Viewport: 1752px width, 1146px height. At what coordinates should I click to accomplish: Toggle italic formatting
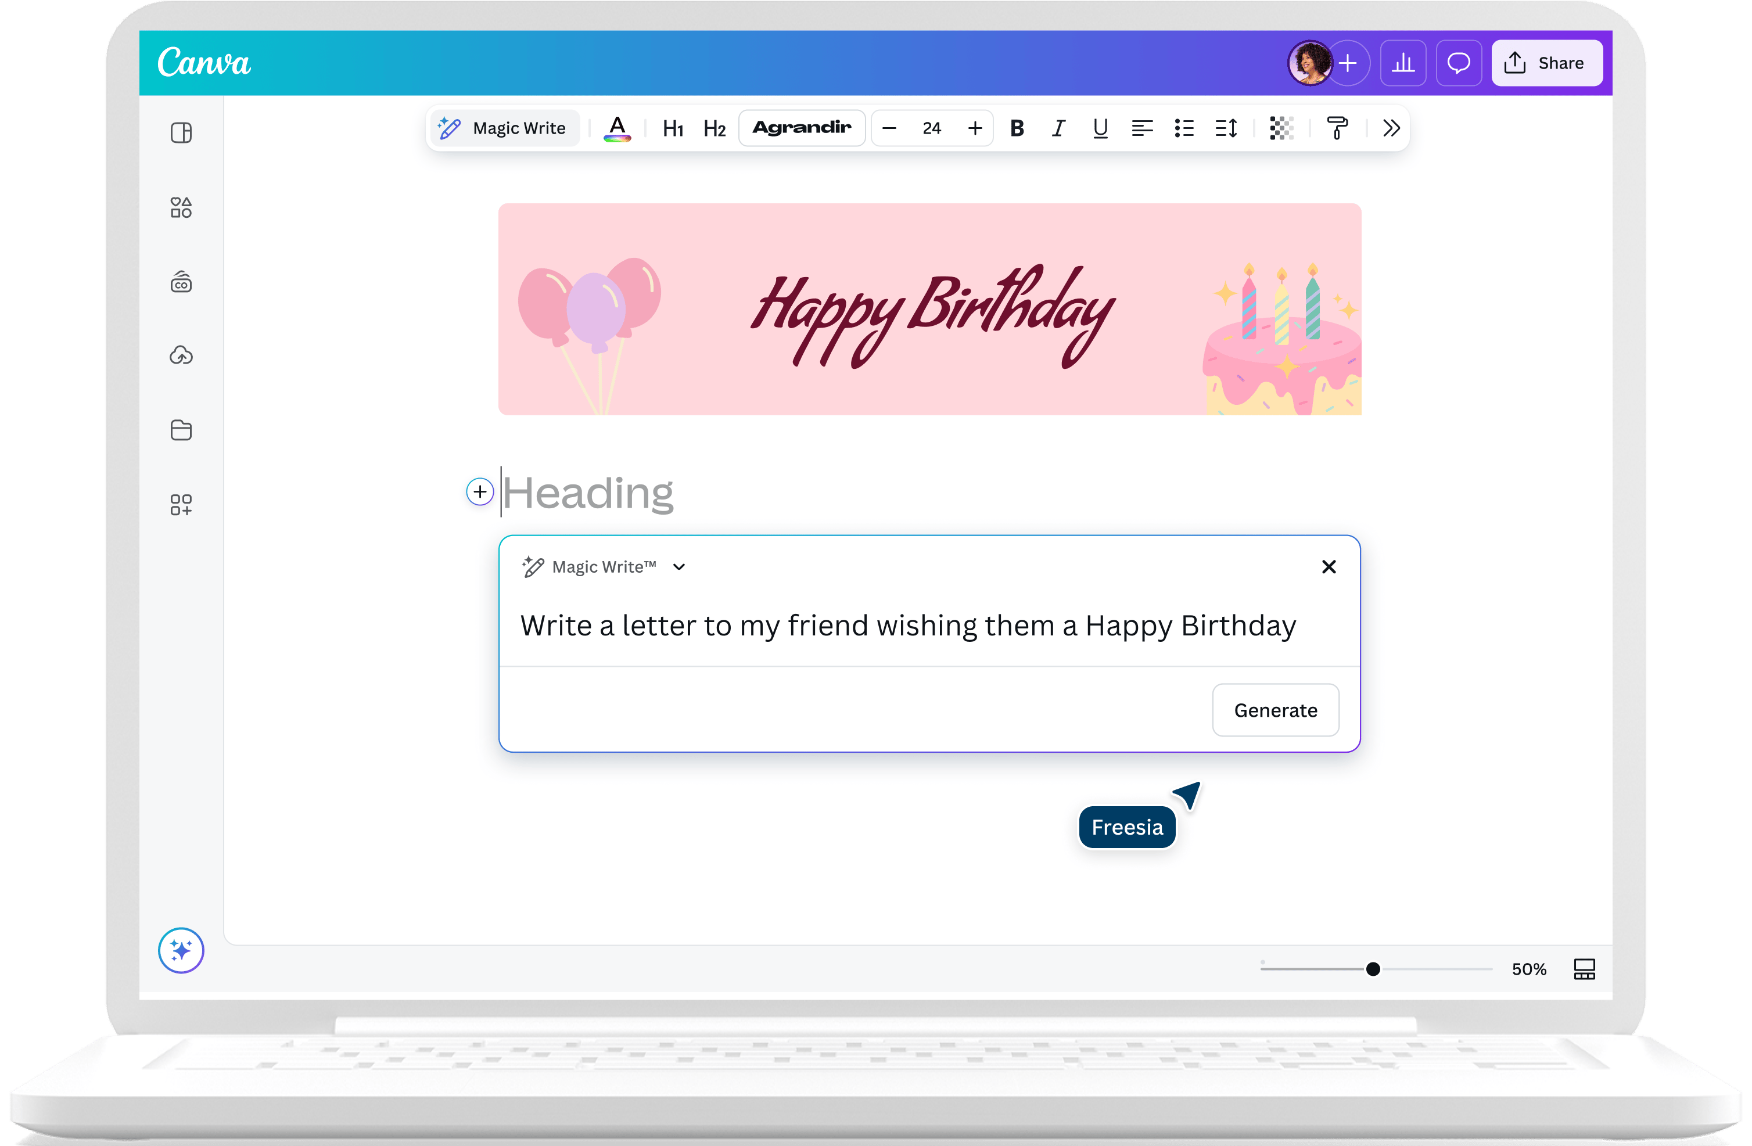pyautogui.click(x=1058, y=129)
